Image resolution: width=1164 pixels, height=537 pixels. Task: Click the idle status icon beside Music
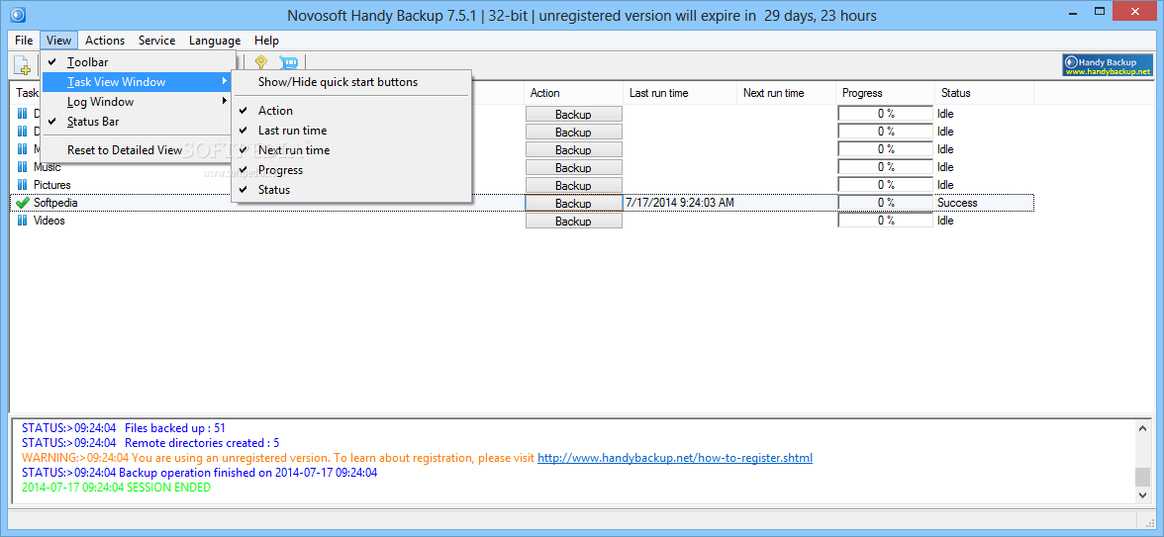tap(22, 167)
